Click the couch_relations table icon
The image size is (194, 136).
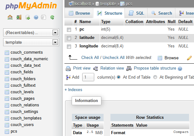[x=7, y=105]
